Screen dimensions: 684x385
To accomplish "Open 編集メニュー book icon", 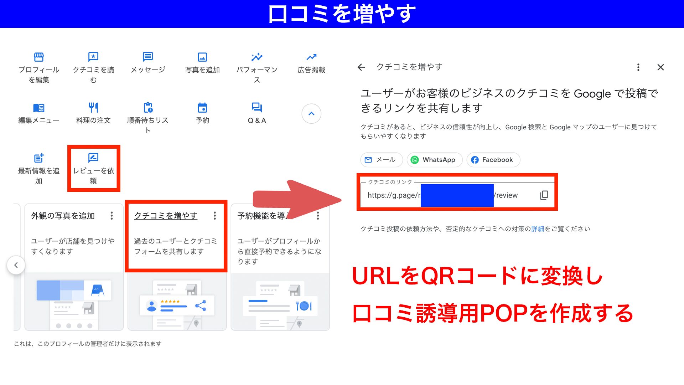I will point(39,108).
